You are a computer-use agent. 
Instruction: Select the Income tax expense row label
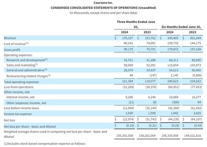(x=17, y=114)
